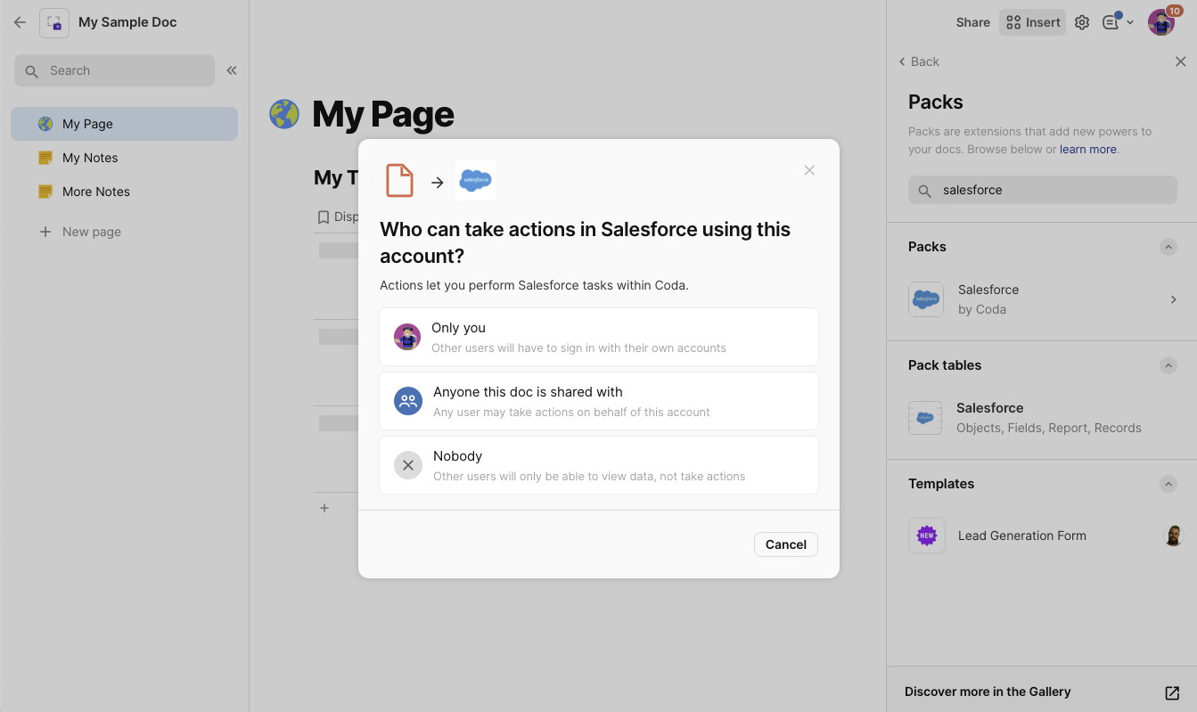Click the back arrow beside doc title
The width and height of the screenshot is (1197, 712).
(20, 22)
